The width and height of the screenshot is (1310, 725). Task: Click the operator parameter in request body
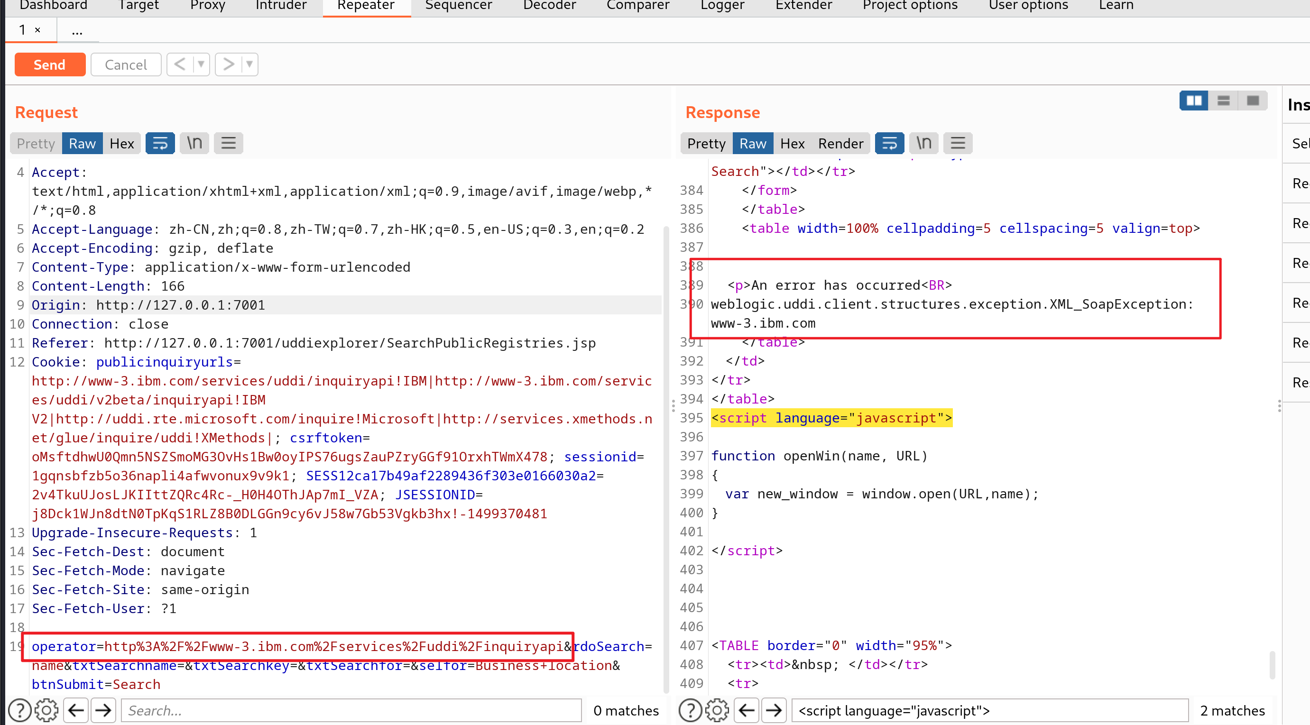[x=297, y=646]
